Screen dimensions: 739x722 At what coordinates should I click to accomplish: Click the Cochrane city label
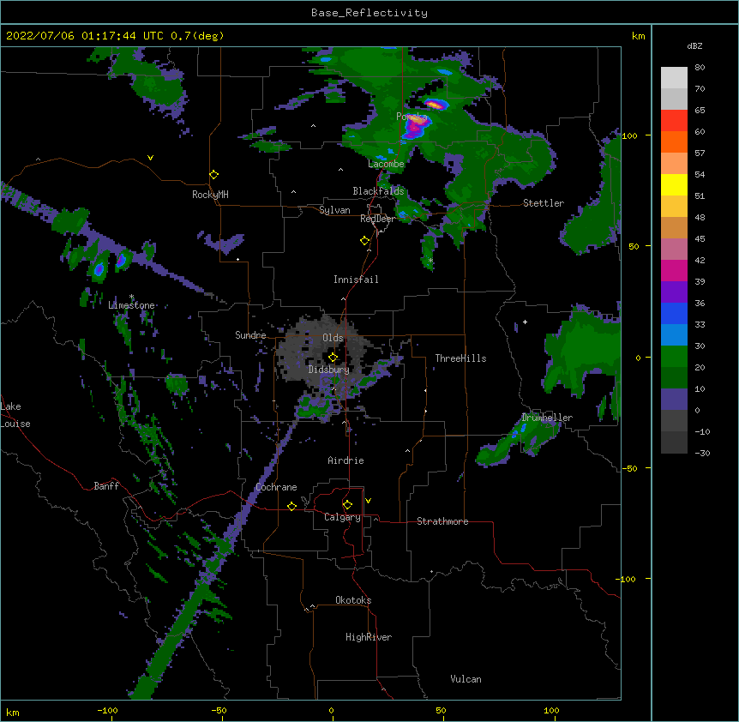pos(276,487)
